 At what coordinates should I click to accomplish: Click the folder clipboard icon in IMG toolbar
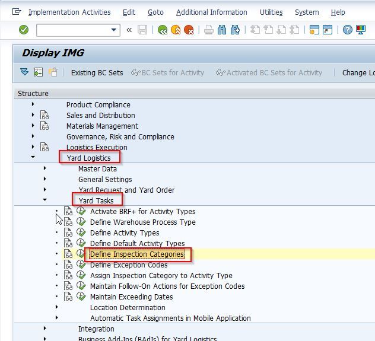point(53,72)
